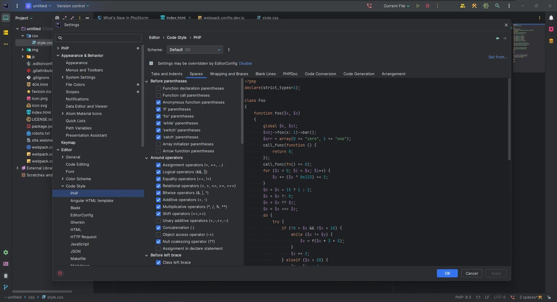Click the back arrow in Settings header
This screenshot has height=302, width=557.
point(498,38)
